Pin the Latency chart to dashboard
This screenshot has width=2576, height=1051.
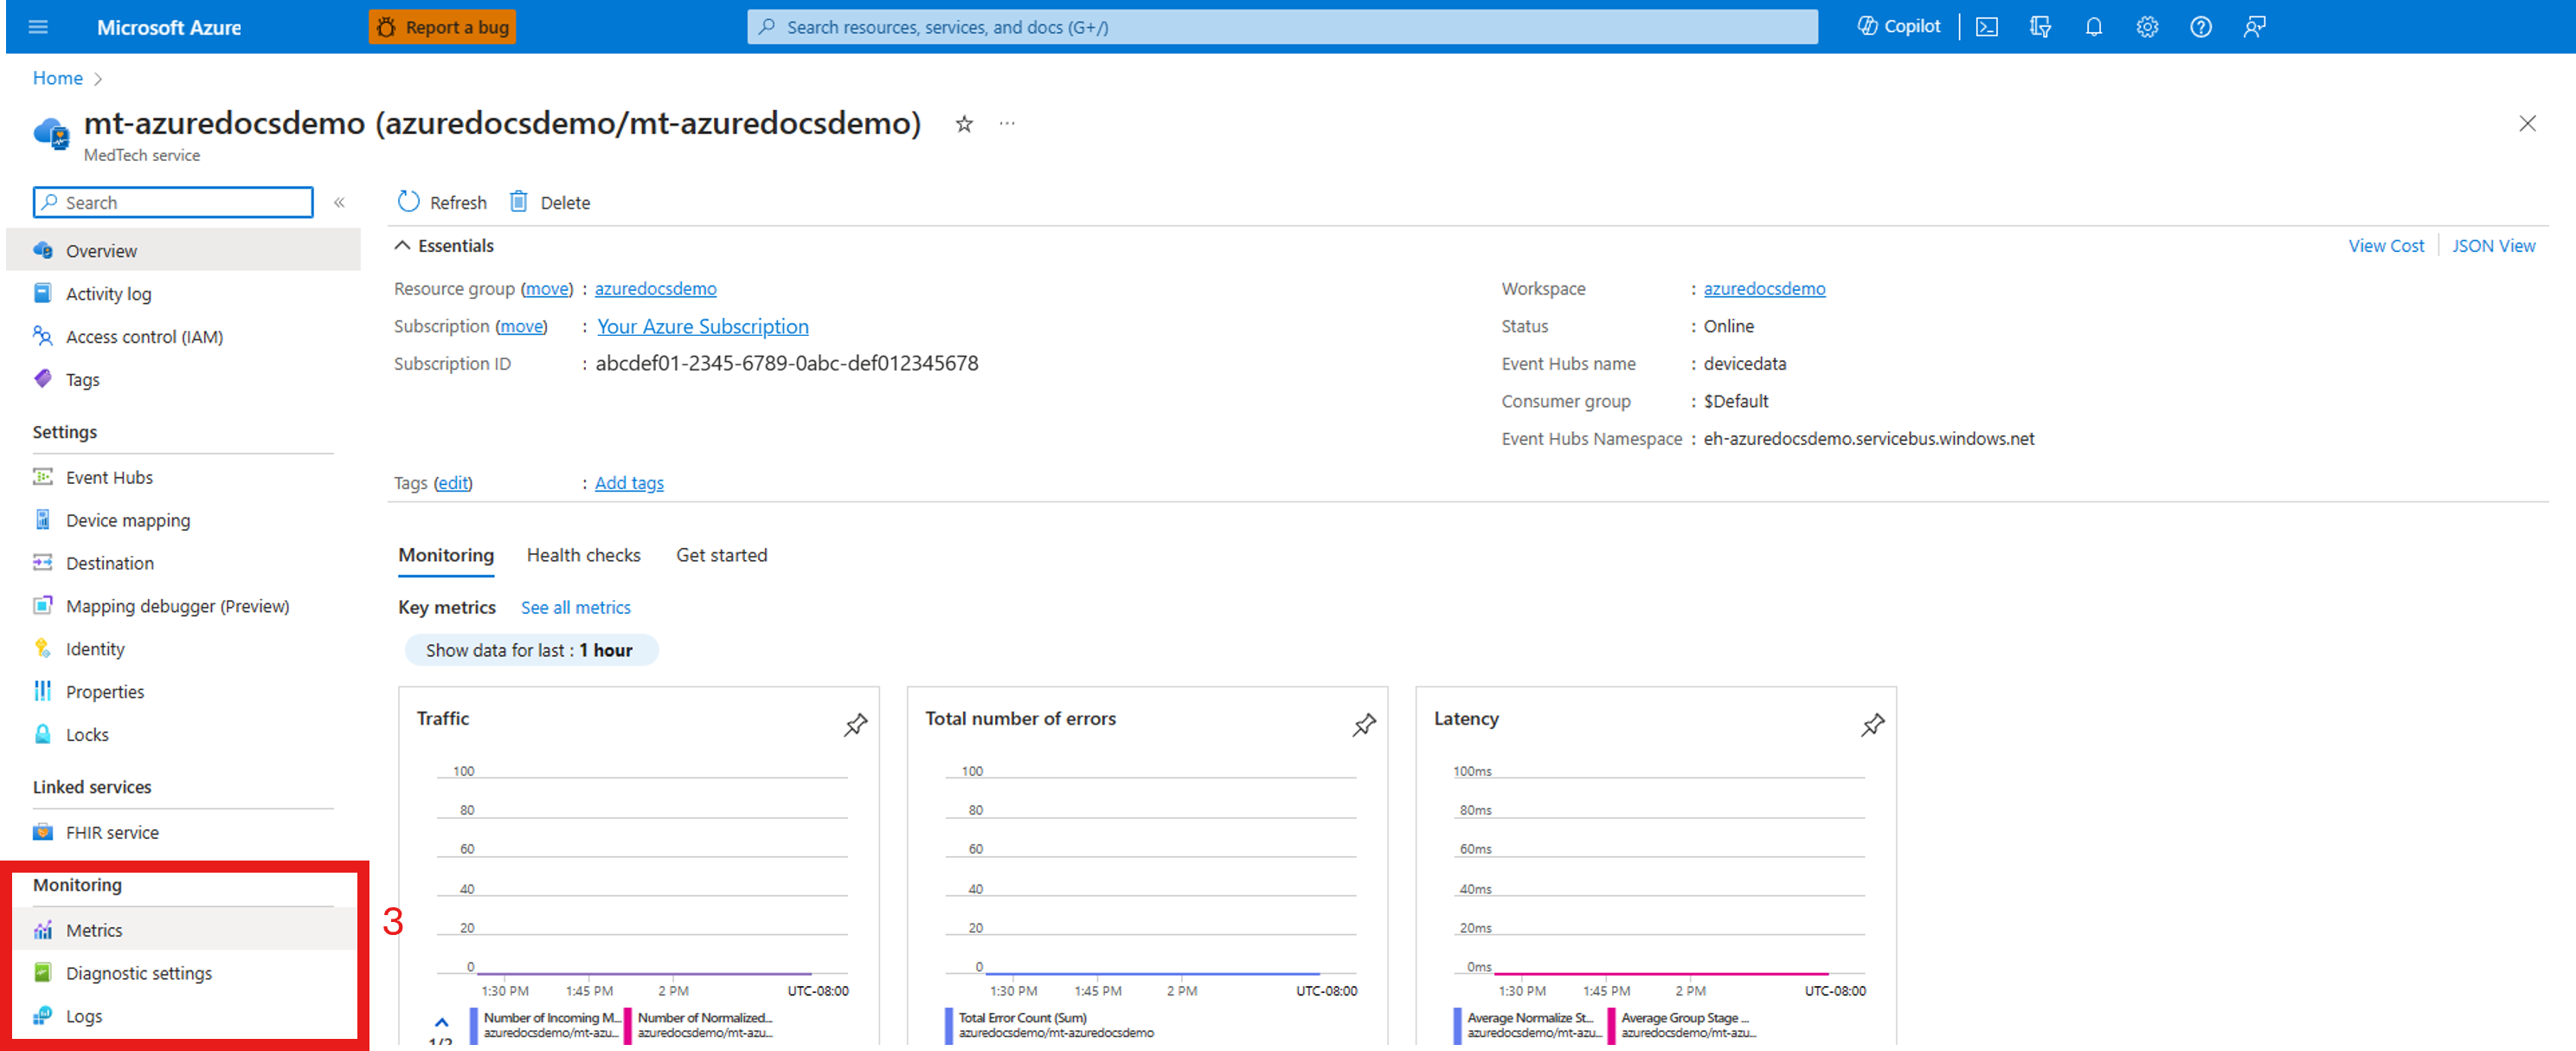[1872, 725]
